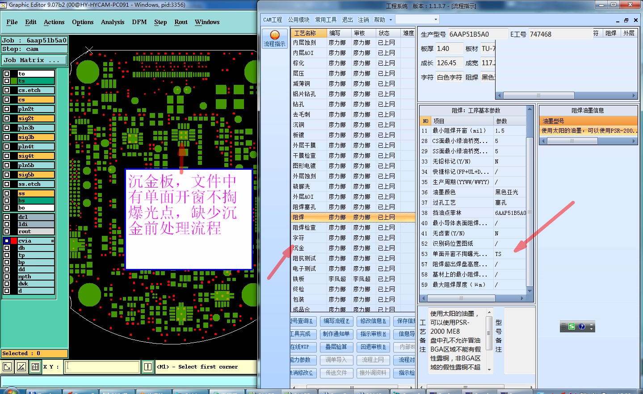Click the 指示审核 H button

coord(373,334)
